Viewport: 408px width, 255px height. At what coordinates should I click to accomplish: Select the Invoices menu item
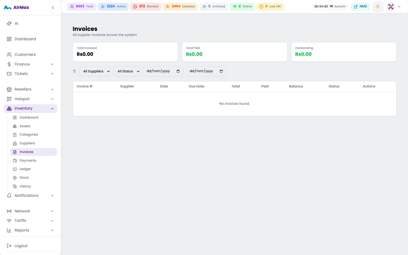pyautogui.click(x=33, y=152)
